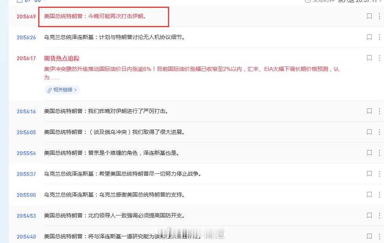Open more options for 今晚可能再次打击伊朗 item
The image size is (384, 243).
pyautogui.click(x=379, y=16)
